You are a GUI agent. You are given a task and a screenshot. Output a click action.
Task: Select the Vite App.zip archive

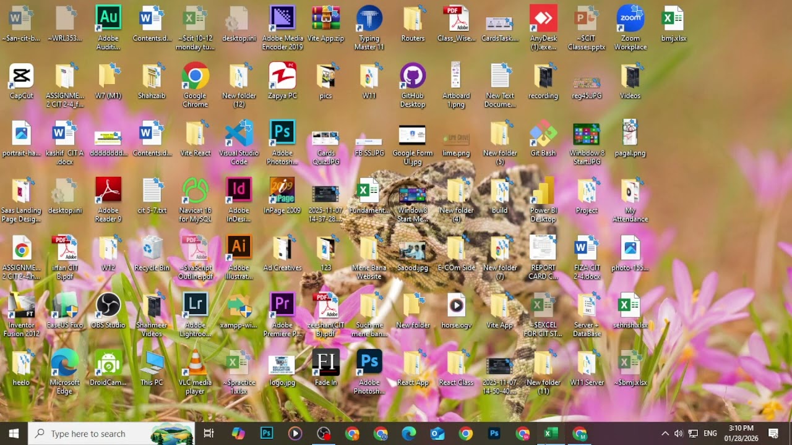tap(326, 24)
